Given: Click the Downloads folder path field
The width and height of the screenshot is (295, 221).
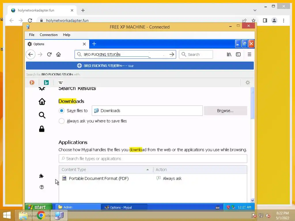Looking at the screenshot, I should point(147,111).
